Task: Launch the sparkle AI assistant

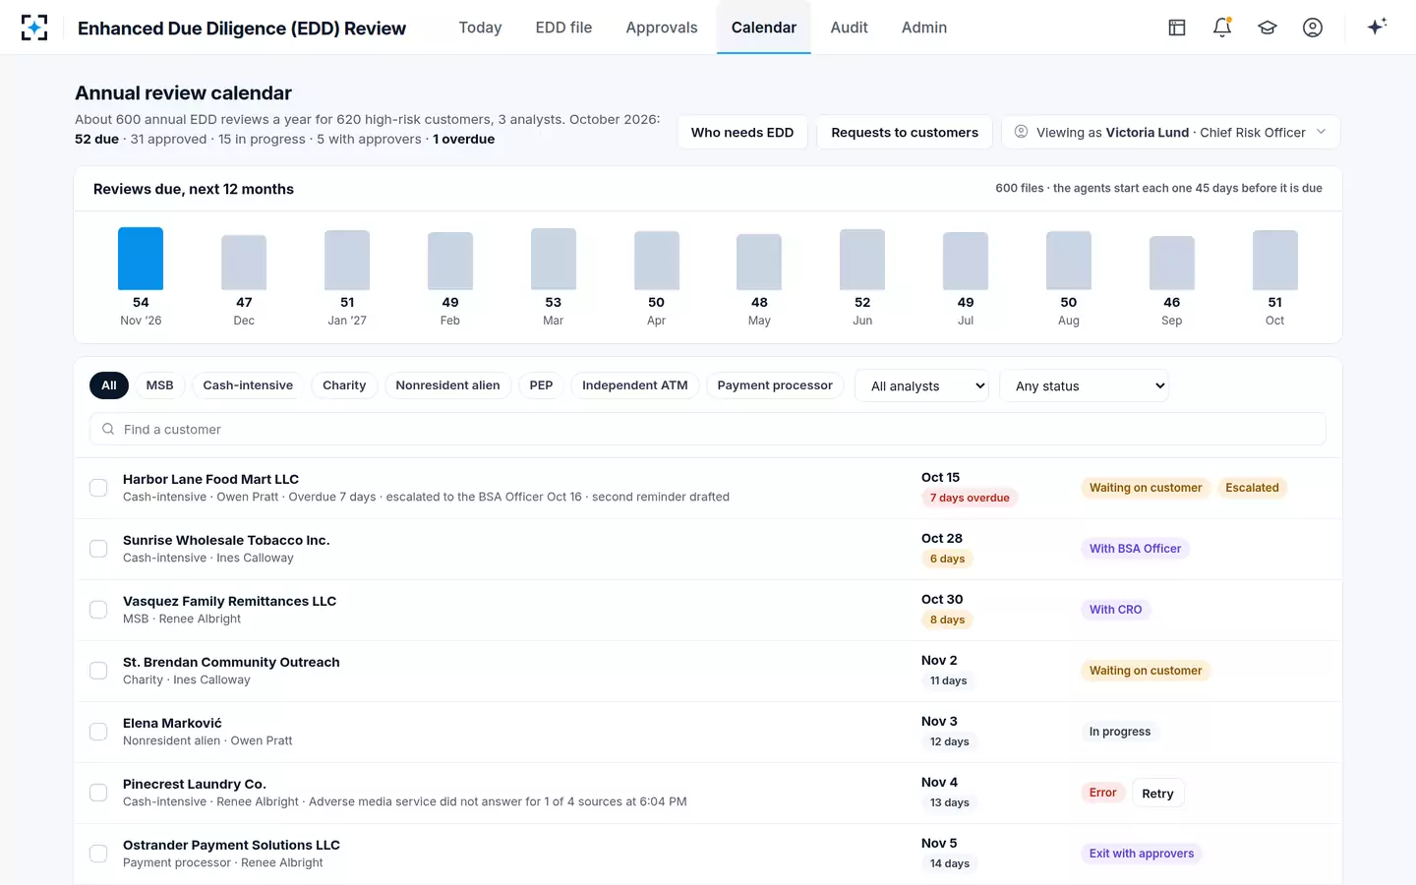Action: point(1377,27)
